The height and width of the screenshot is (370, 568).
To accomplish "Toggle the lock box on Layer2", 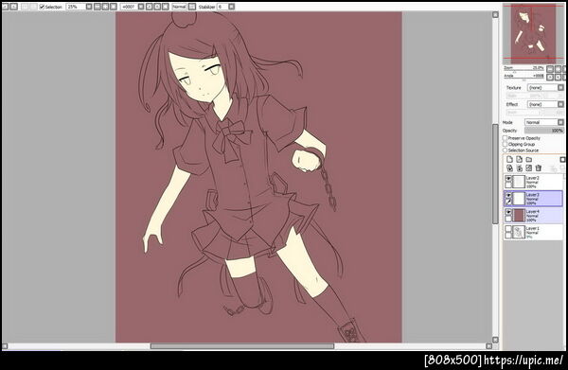I will tap(508, 185).
